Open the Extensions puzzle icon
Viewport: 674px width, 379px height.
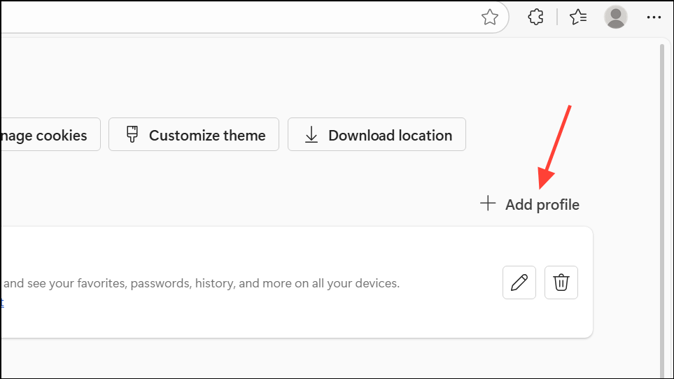tap(536, 17)
